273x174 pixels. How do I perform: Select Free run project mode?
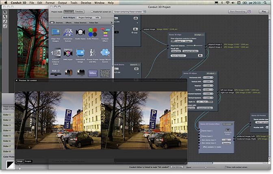69,11
